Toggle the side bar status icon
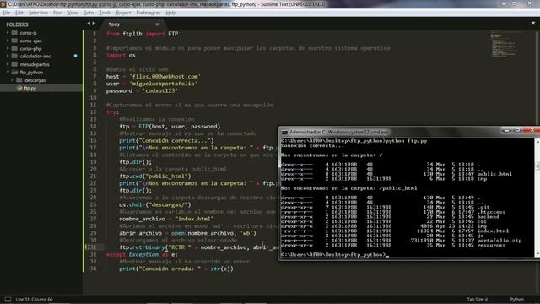This screenshot has width=540, height=304. point(8,299)
